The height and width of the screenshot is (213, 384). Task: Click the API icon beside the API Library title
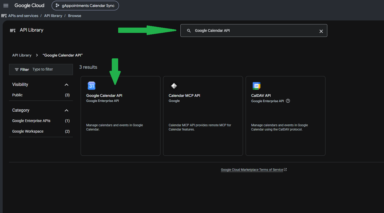pos(13,31)
